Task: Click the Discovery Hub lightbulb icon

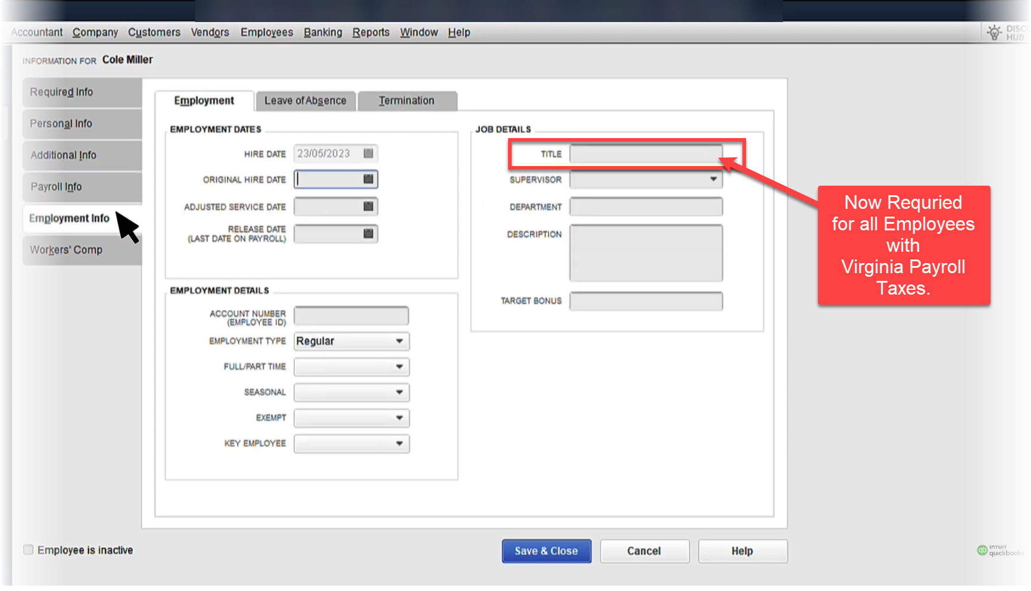Action: coord(994,33)
